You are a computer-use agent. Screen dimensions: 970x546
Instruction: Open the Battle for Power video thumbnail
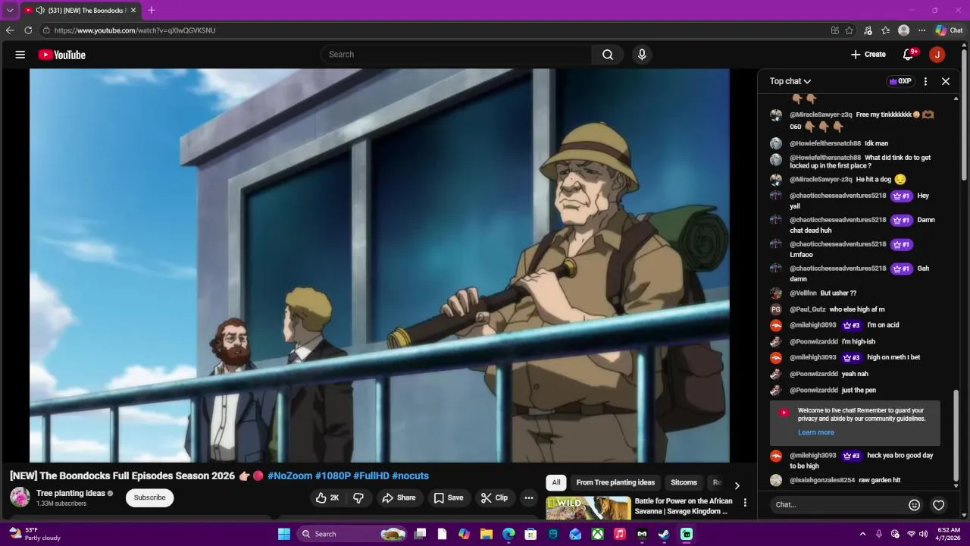point(588,507)
